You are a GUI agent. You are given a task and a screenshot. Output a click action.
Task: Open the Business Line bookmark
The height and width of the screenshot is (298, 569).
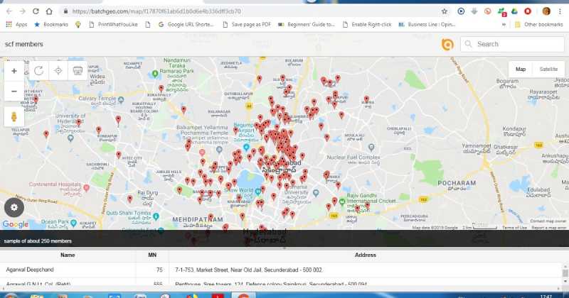tap(427, 25)
